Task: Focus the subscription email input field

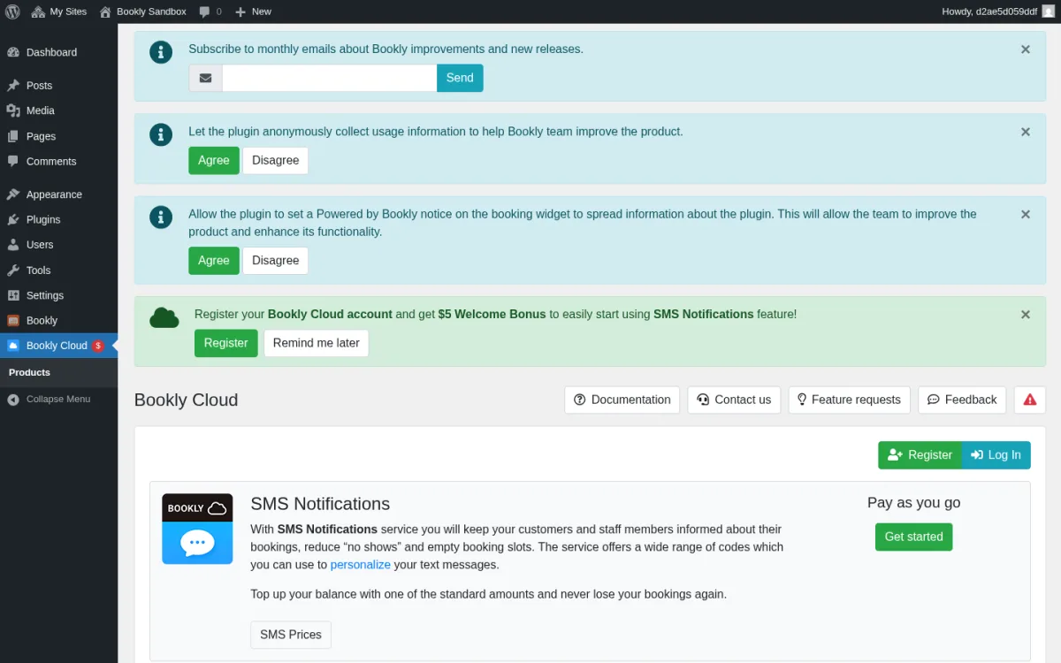Action: pyautogui.click(x=329, y=78)
